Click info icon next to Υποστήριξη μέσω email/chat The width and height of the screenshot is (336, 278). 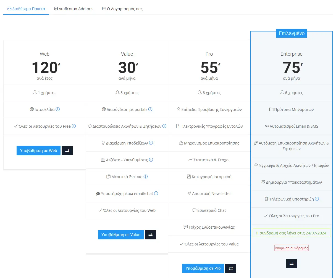[156, 193]
